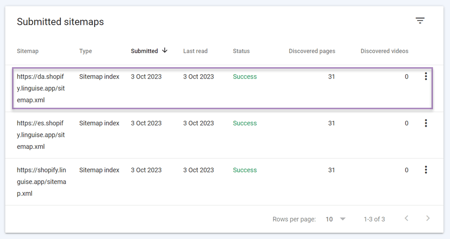Click Sitemap index type in es.shopify row
Image resolution: width=450 pixels, height=239 pixels.
pos(99,123)
